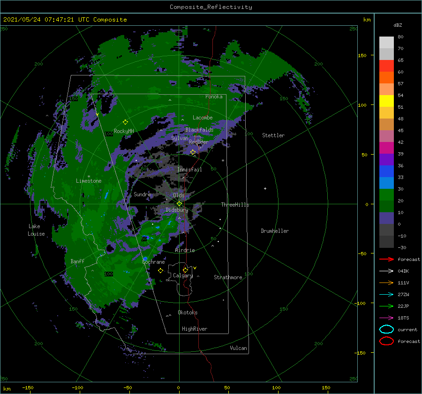This screenshot has width=422, height=394.
Task: Click the Lacombe city label
Action: coord(203,118)
